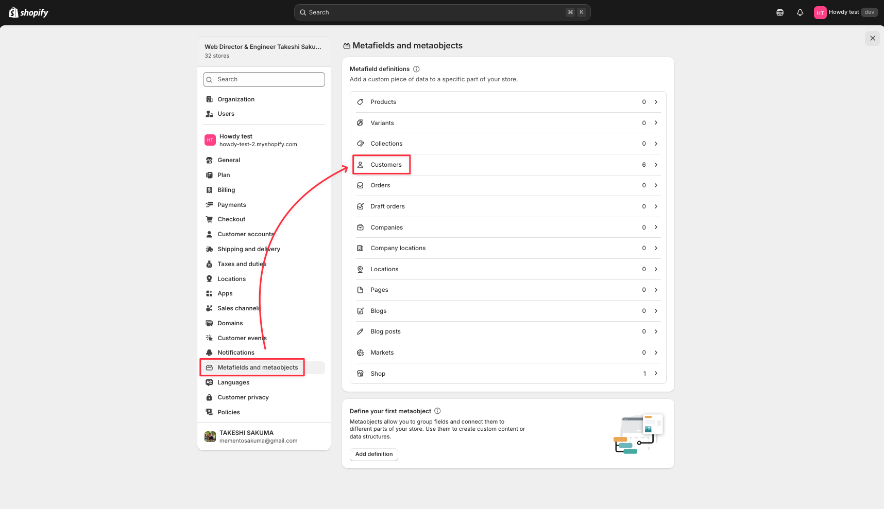Viewport: 884px width, 509px height.
Task: Open the Shop row arrow
Action: pyautogui.click(x=656, y=373)
